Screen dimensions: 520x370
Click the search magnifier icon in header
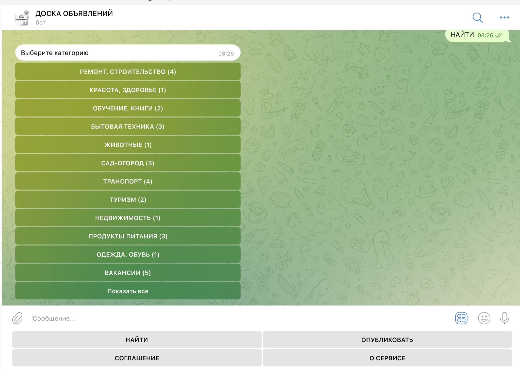477,18
